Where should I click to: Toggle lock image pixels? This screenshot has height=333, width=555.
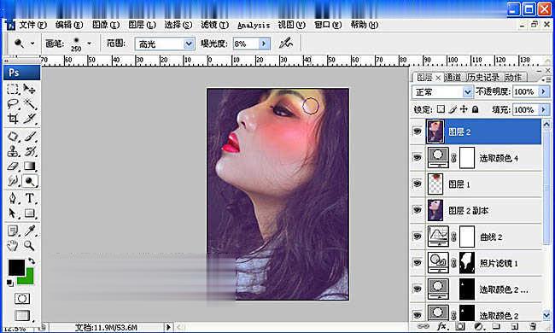[x=453, y=109]
